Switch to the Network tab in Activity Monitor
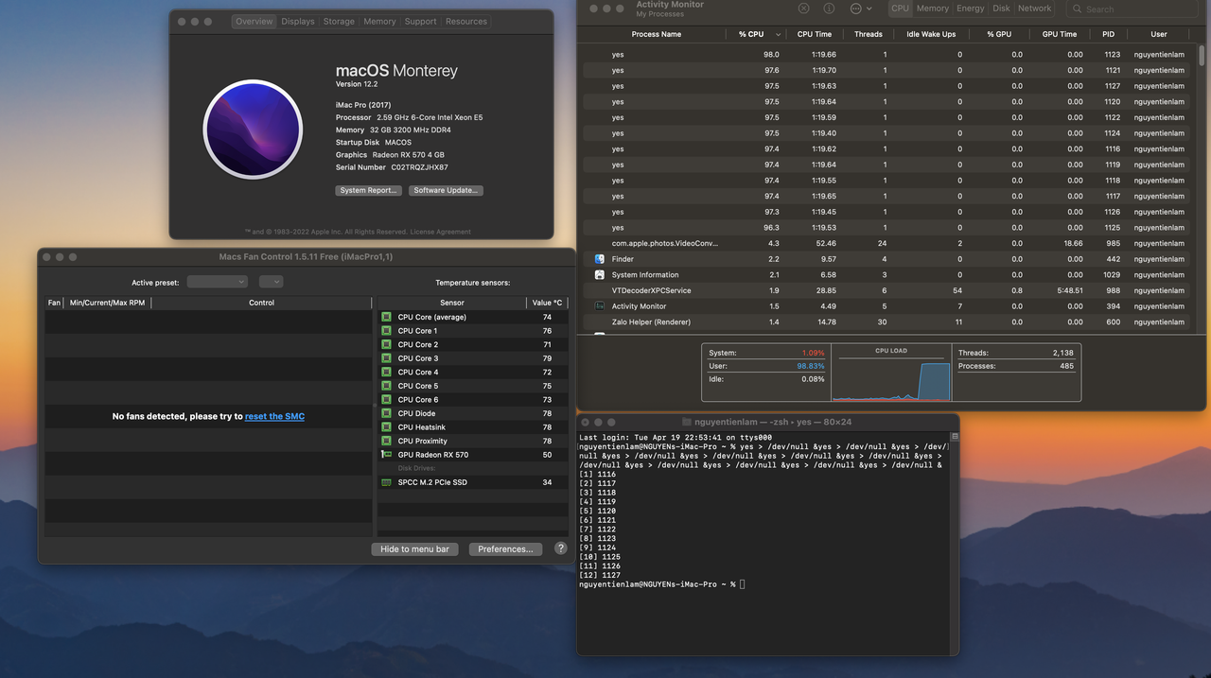The image size is (1211, 678). click(x=1034, y=9)
